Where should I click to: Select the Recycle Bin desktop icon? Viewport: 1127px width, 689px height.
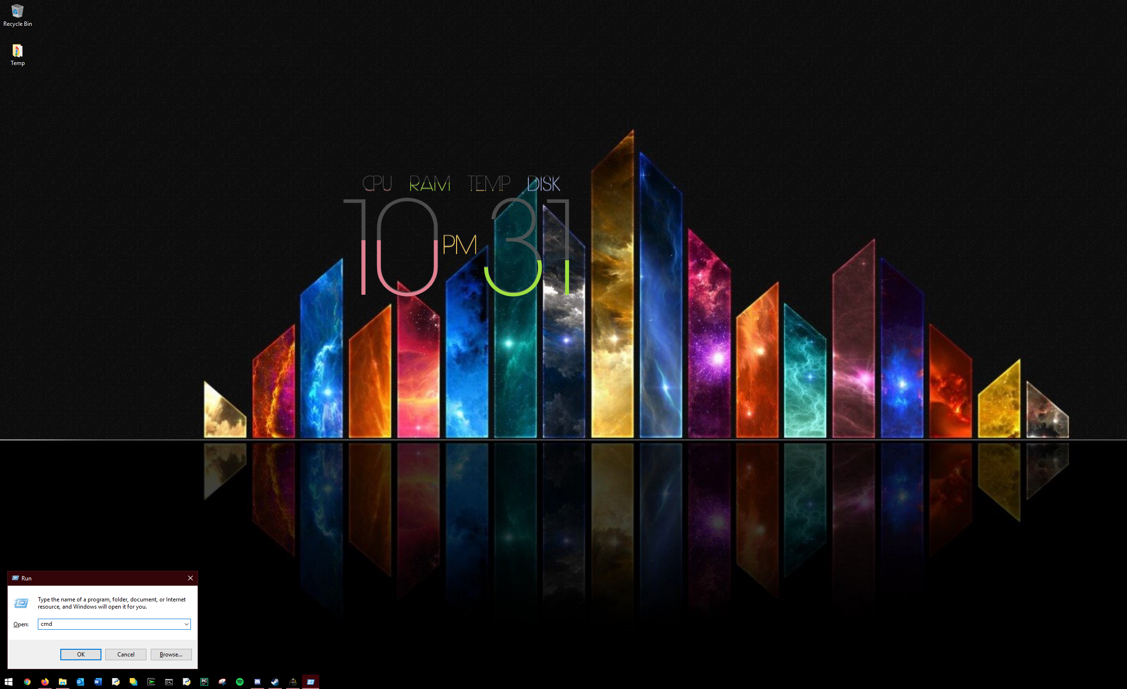coord(17,15)
